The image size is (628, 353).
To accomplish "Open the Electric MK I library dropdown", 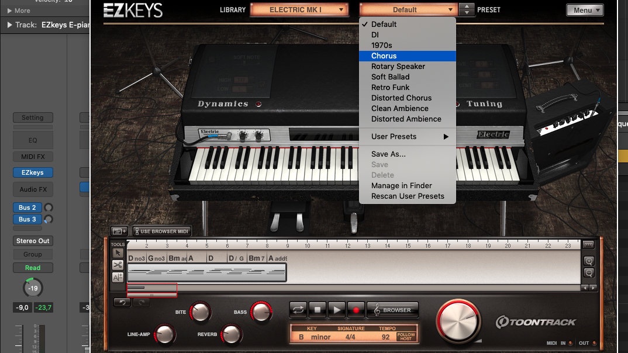I will tap(299, 10).
